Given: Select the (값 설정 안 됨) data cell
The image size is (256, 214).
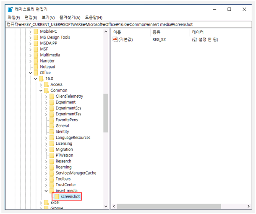Looking at the screenshot, I should (205, 39).
